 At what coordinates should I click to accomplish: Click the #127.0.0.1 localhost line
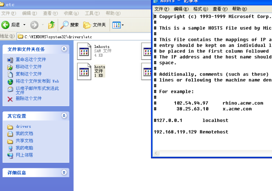(x=191, y=120)
